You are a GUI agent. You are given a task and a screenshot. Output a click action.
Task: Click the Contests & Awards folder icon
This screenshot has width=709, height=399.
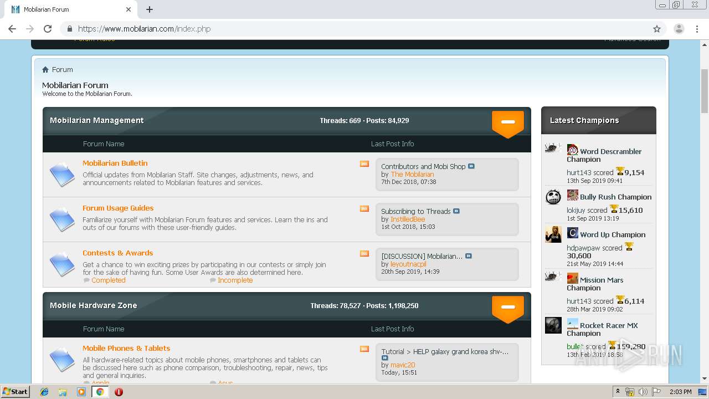point(62,264)
